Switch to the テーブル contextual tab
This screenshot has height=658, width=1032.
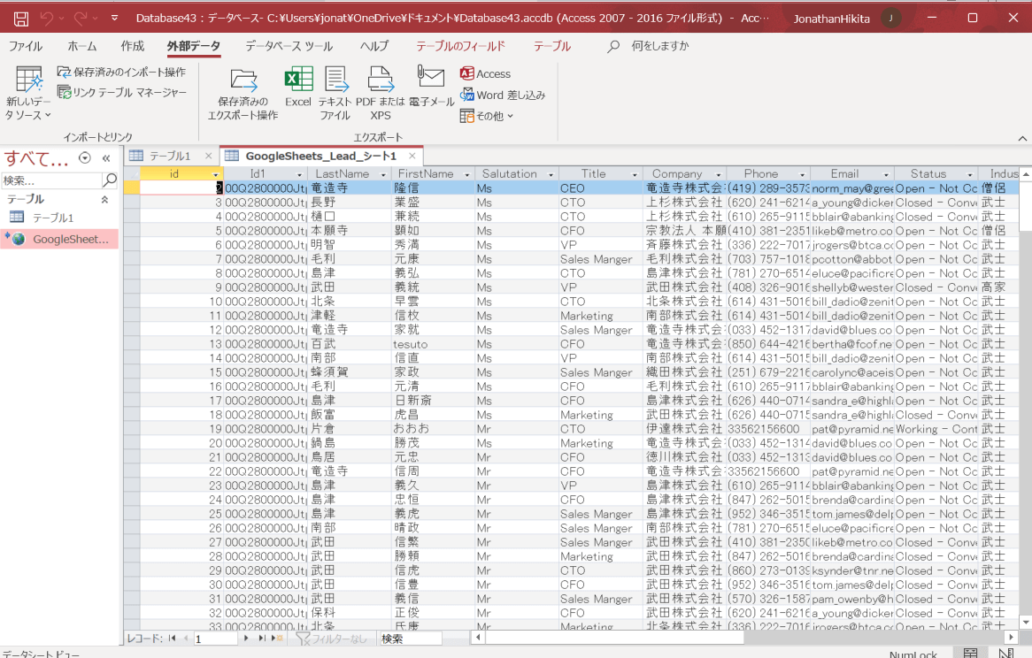[x=552, y=46]
